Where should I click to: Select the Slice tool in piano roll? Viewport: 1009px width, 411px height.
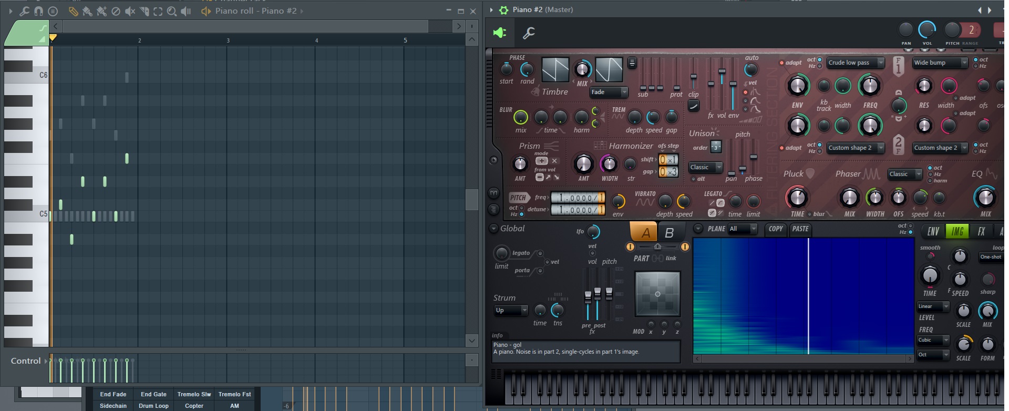pos(144,11)
